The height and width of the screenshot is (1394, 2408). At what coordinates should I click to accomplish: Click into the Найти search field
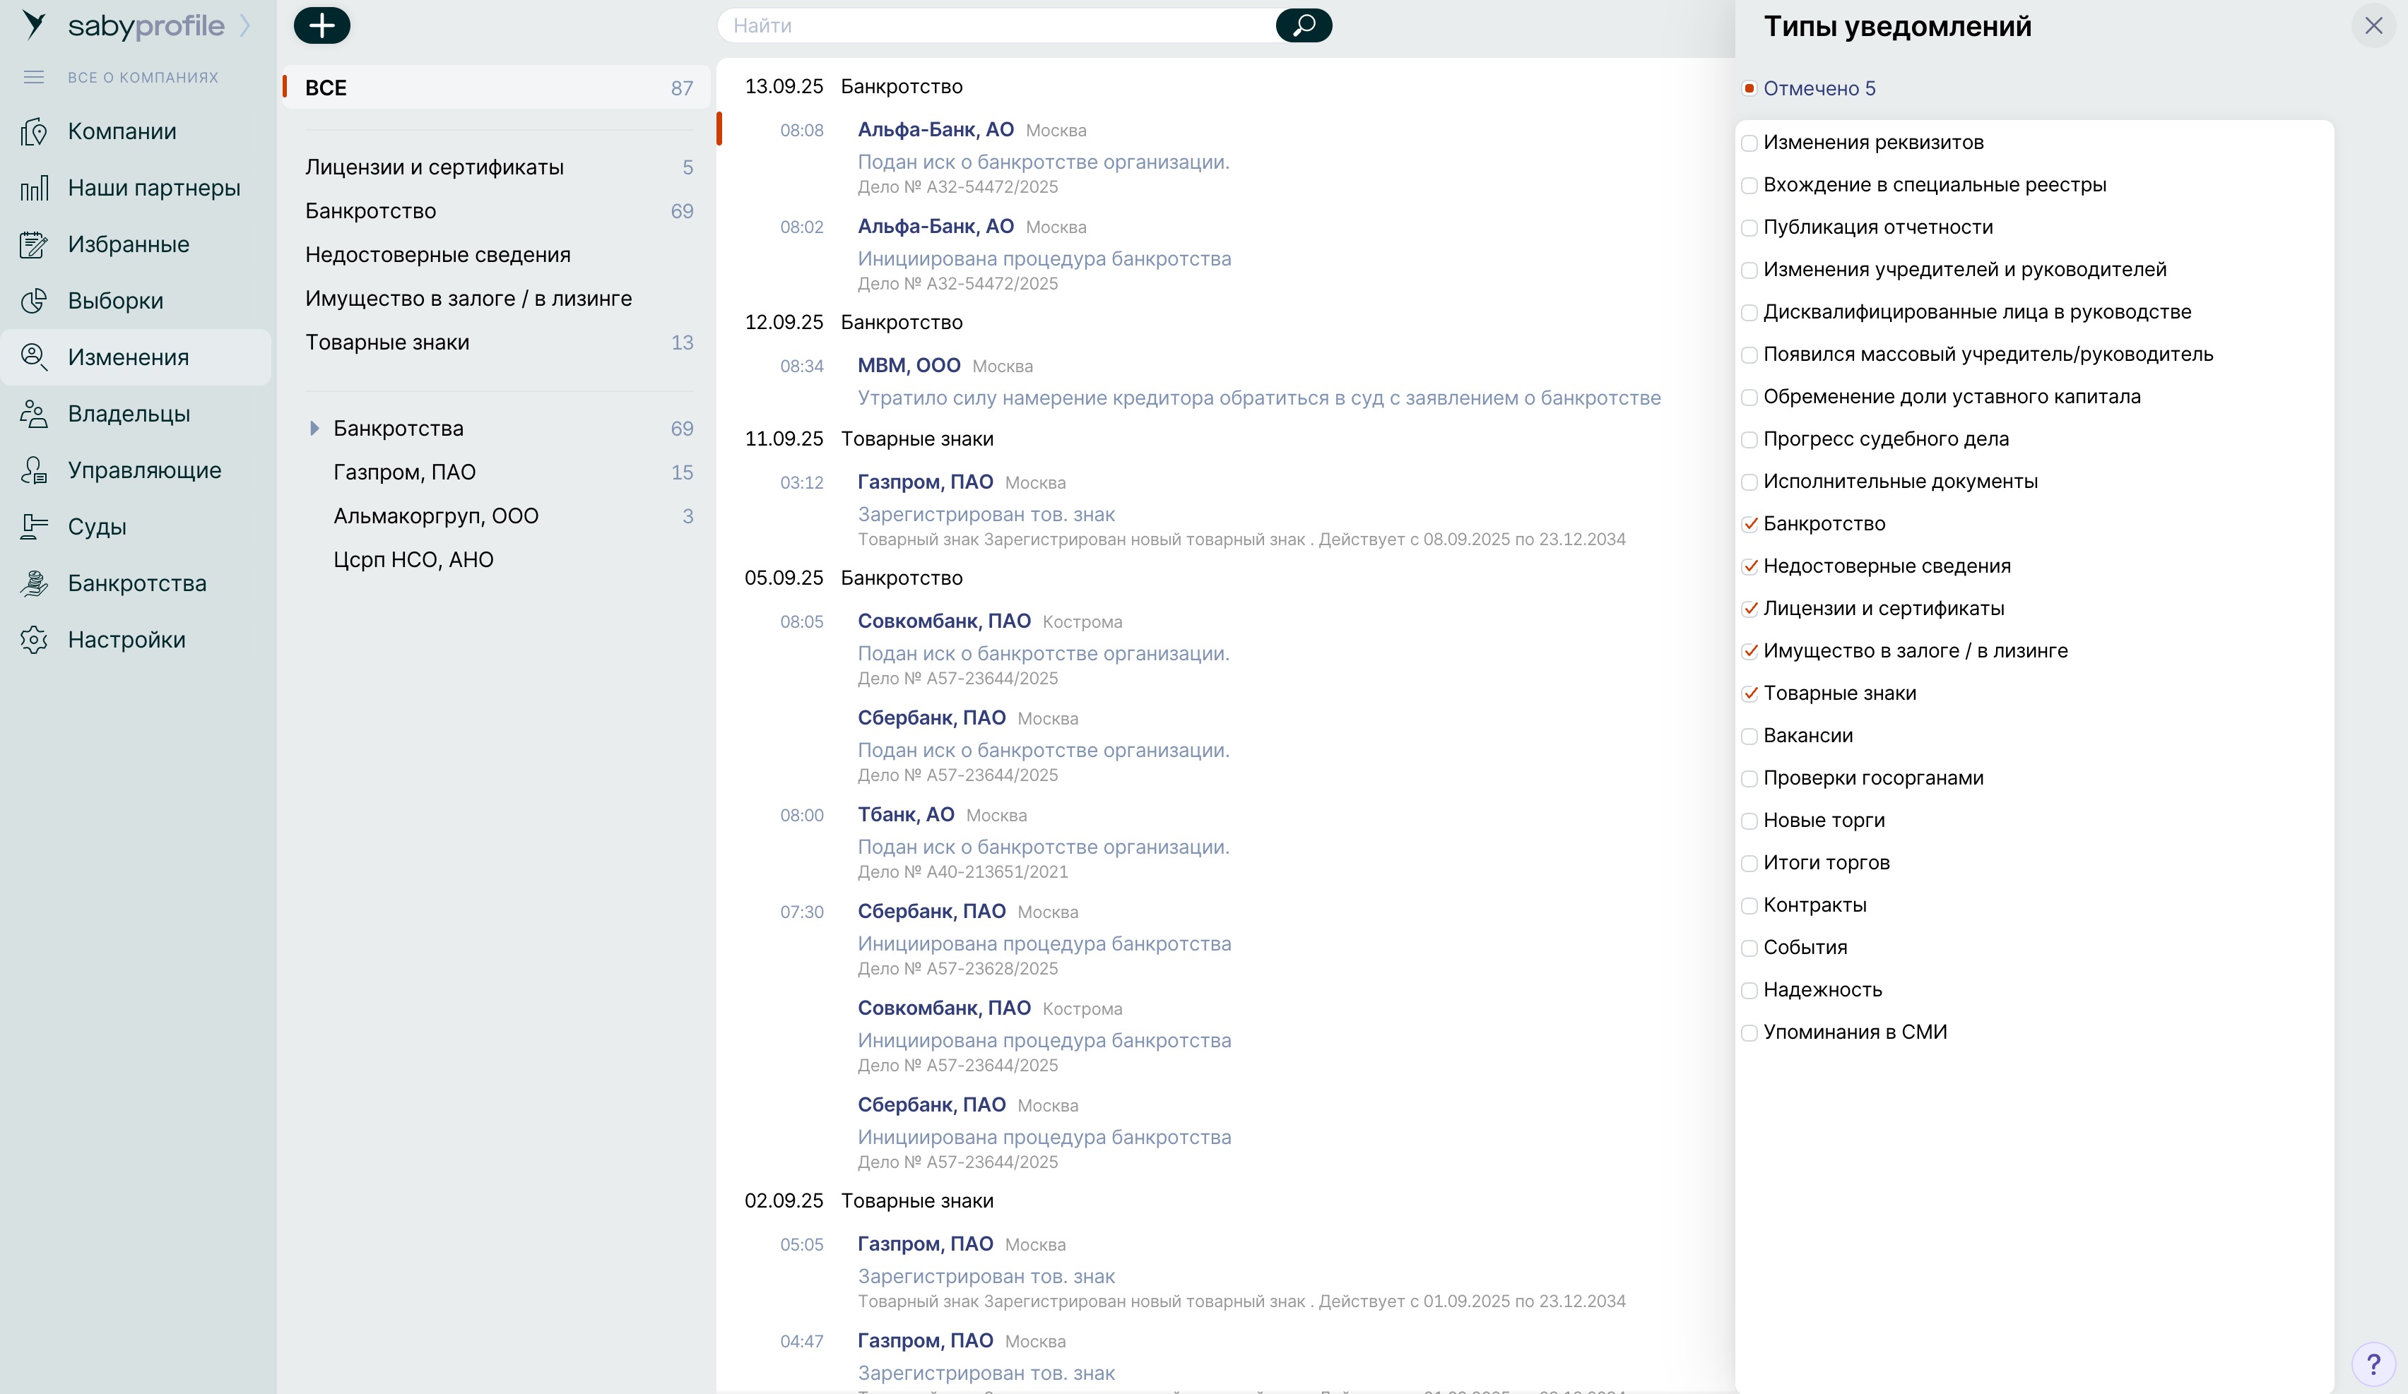pyautogui.click(x=993, y=26)
